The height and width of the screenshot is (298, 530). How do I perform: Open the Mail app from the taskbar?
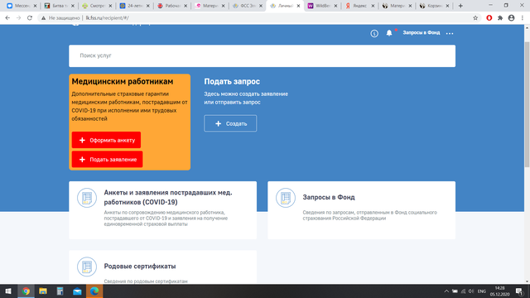point(77,291)
